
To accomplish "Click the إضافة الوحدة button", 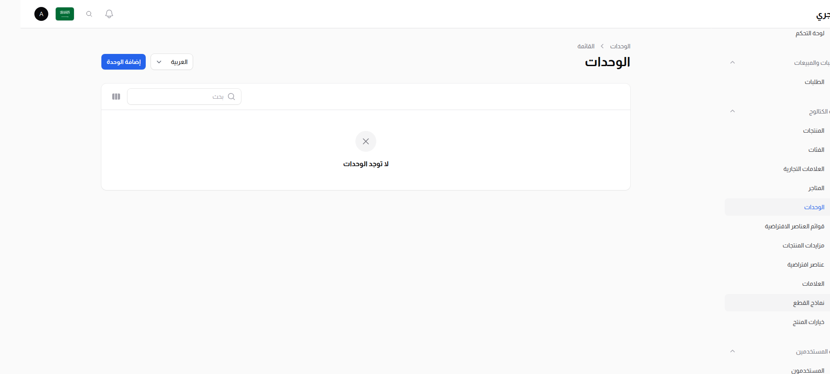I will [x=123, y=62].
